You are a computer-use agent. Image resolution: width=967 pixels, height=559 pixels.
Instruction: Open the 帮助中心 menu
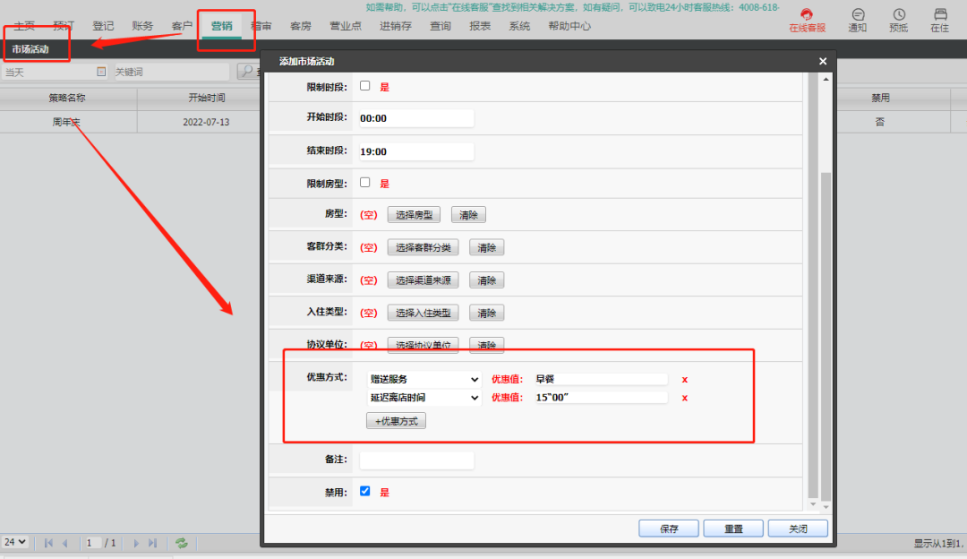pos(569,26)
